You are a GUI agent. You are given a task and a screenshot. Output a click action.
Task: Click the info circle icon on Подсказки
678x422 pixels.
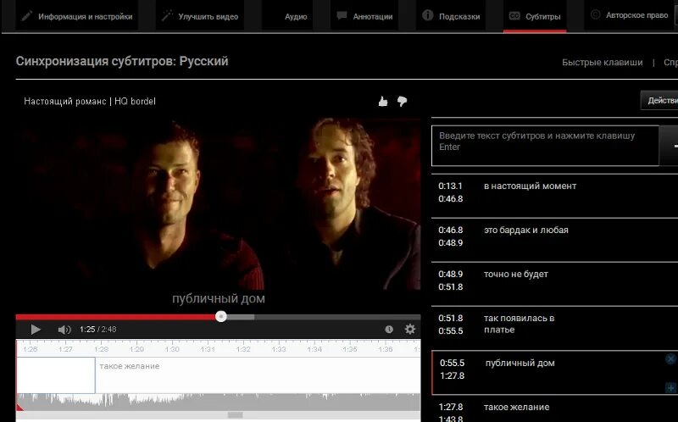coord(428,15)
